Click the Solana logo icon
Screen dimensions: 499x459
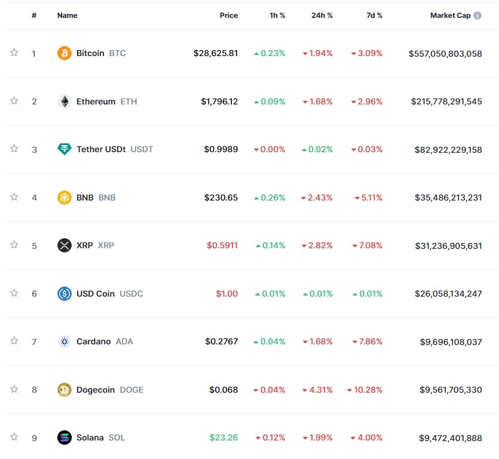coord(64,438)
